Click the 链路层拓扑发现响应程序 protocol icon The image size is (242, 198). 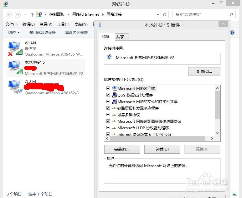tap(114, 108)
